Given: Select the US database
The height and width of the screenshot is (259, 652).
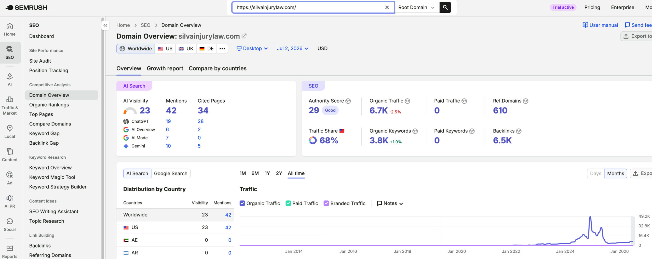Looking at the screenshot, I should 165,48.
